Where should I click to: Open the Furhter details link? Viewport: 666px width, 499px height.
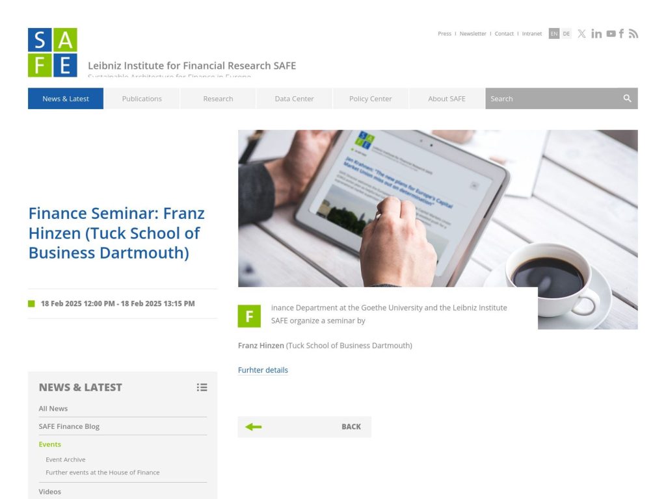(x=263, y=370)
